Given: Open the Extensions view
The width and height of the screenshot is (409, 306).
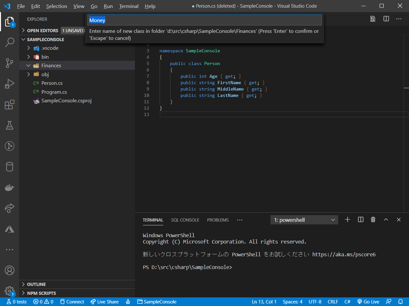Looking at the screenshot, I should coord(10,105).
